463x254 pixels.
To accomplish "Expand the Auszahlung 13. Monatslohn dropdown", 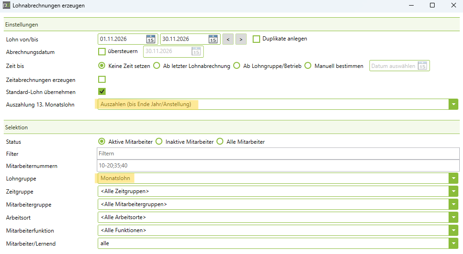I will point(453,105).
